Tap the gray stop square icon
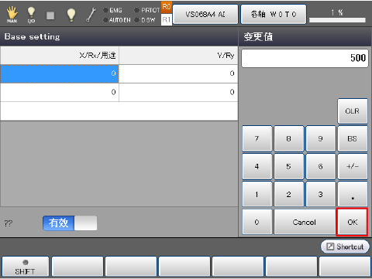Screen dimensions: 372x279 click(50, 15)
